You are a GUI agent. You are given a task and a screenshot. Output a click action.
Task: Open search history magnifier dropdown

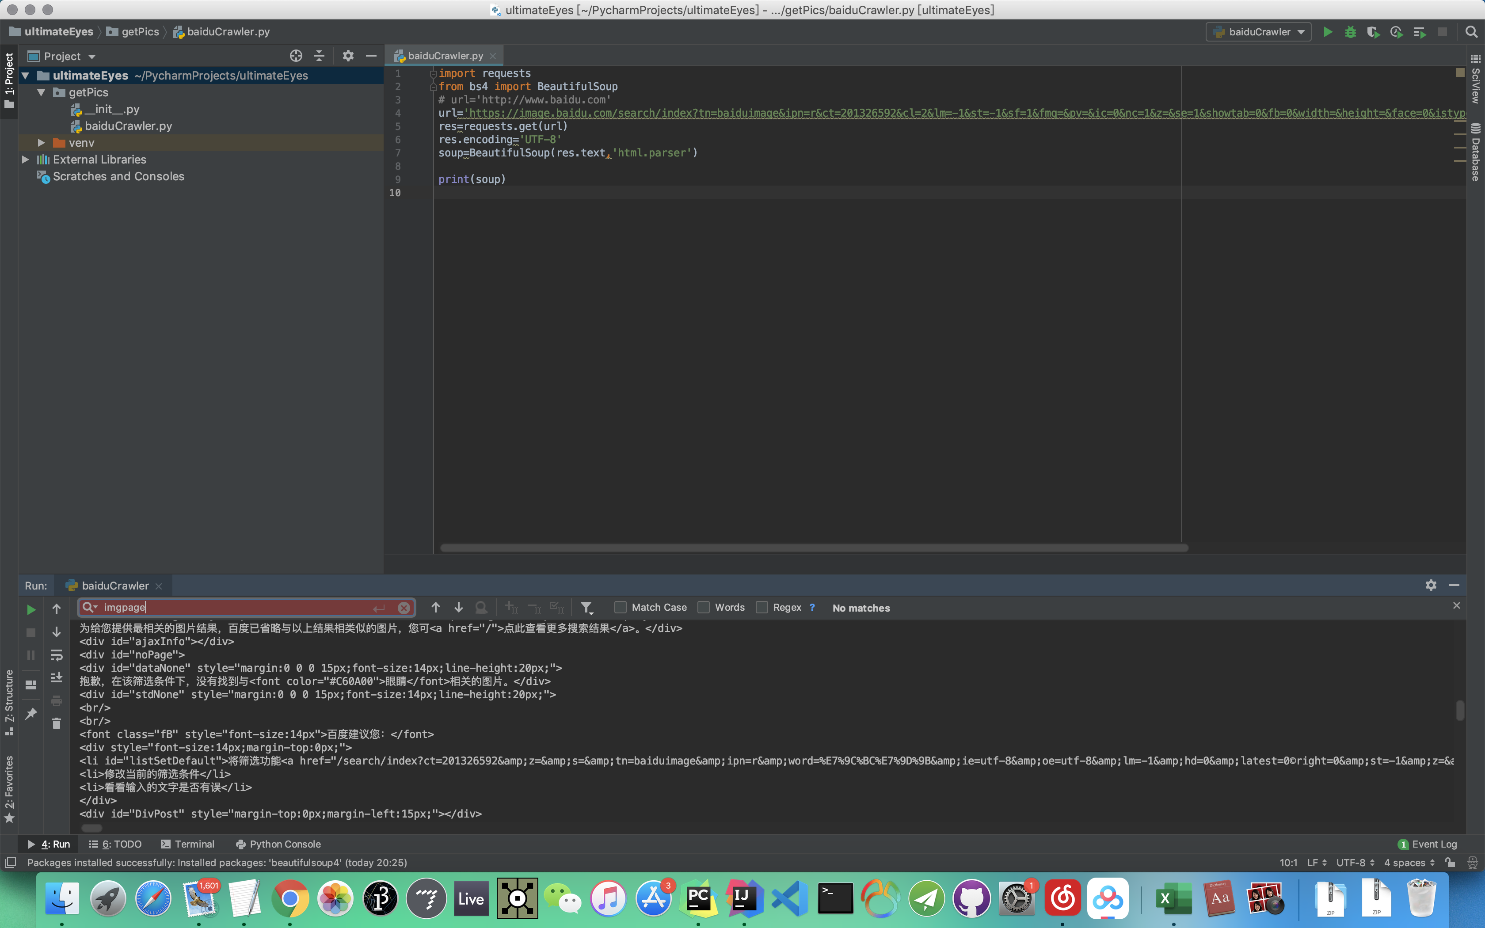click(90, 607)
